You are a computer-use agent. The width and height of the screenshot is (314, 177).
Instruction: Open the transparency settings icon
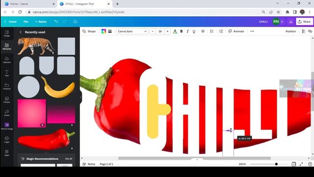303,31
